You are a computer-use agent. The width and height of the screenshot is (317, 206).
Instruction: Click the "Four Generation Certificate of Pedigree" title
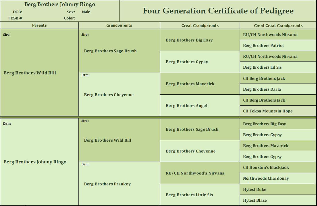(218, 11)
